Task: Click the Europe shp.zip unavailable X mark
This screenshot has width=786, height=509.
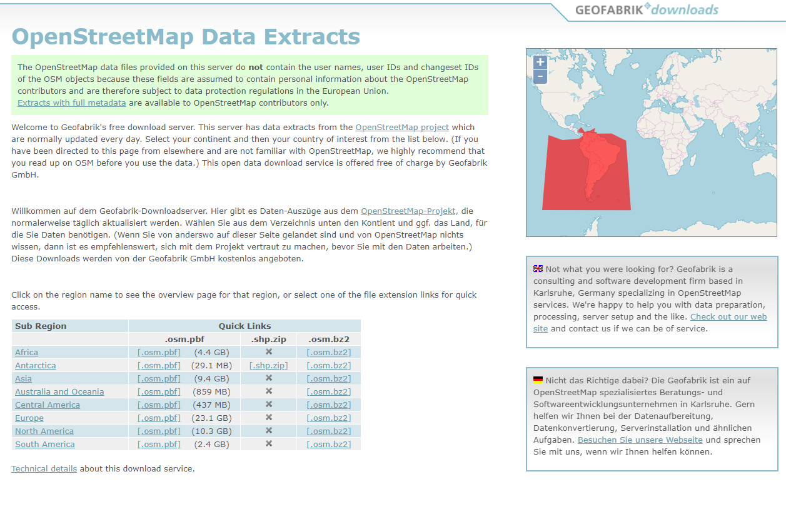Action: point(269,418)
